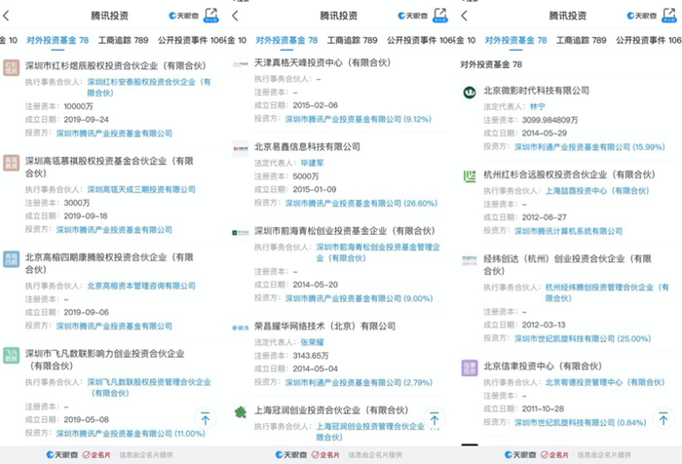Screen dimensions: 682x464
Task: Tap the 高瓴慕祺 company avatar icon
Action: 12,163
